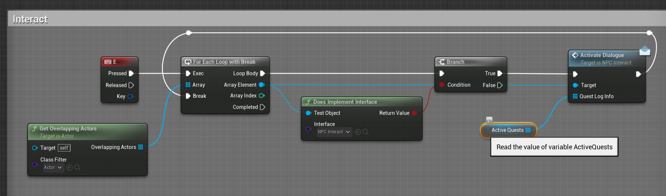Screen dimensions: 666x196
Task: Use selected asset arrow beside NPC Interact
Action: point(358,132)
